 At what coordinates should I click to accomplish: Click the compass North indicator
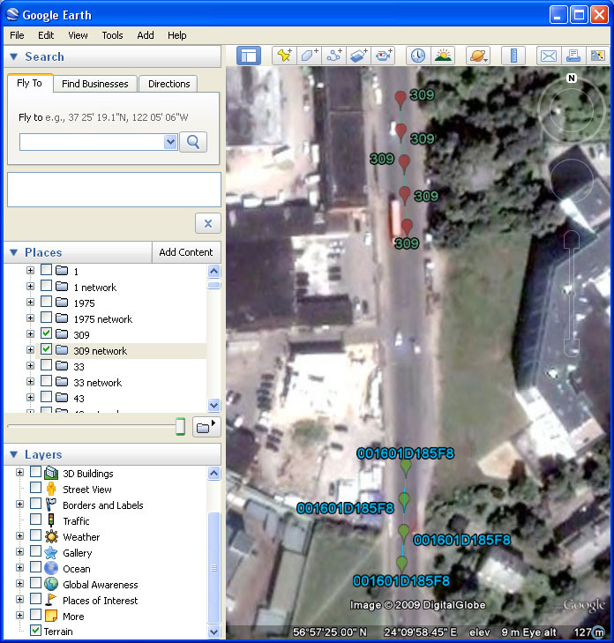pyautogui.click(x=572, y=78)
